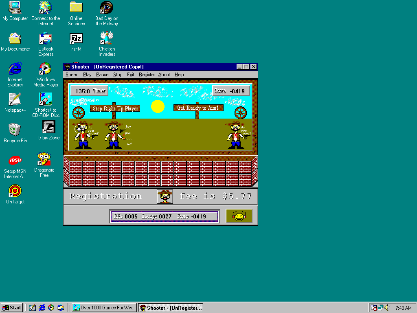Open Bad Day on the Midway icon
417x313 pixels.
(x=107, y=8)
